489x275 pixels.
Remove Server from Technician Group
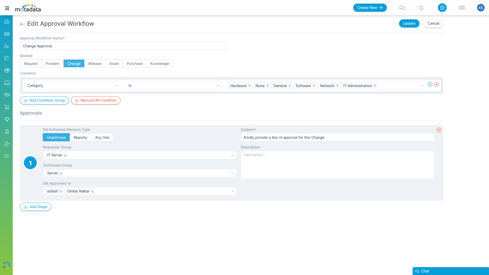[61, 173]
